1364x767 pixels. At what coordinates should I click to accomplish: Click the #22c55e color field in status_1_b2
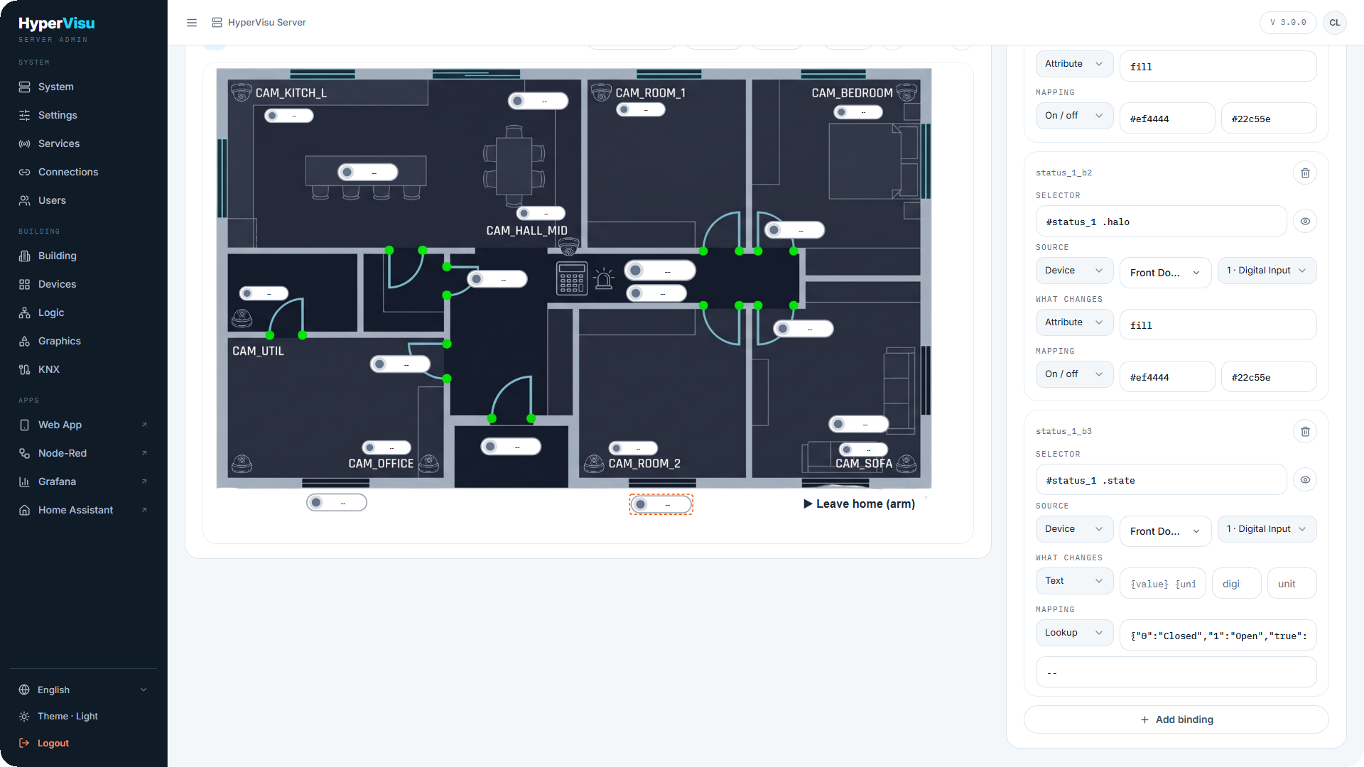point(1269,377)
